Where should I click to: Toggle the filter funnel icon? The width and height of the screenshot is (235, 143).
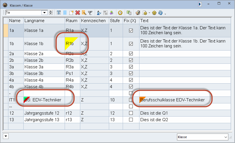(90, 13)
